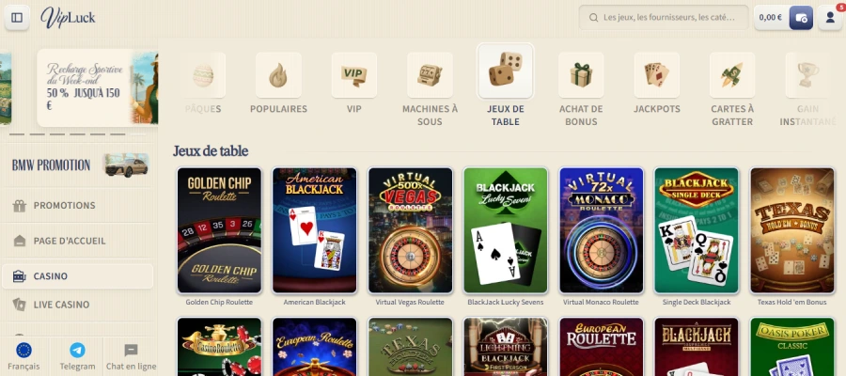Toggle the sidebar panel icon
Viewport: 846px width, 376px height.
17,18
